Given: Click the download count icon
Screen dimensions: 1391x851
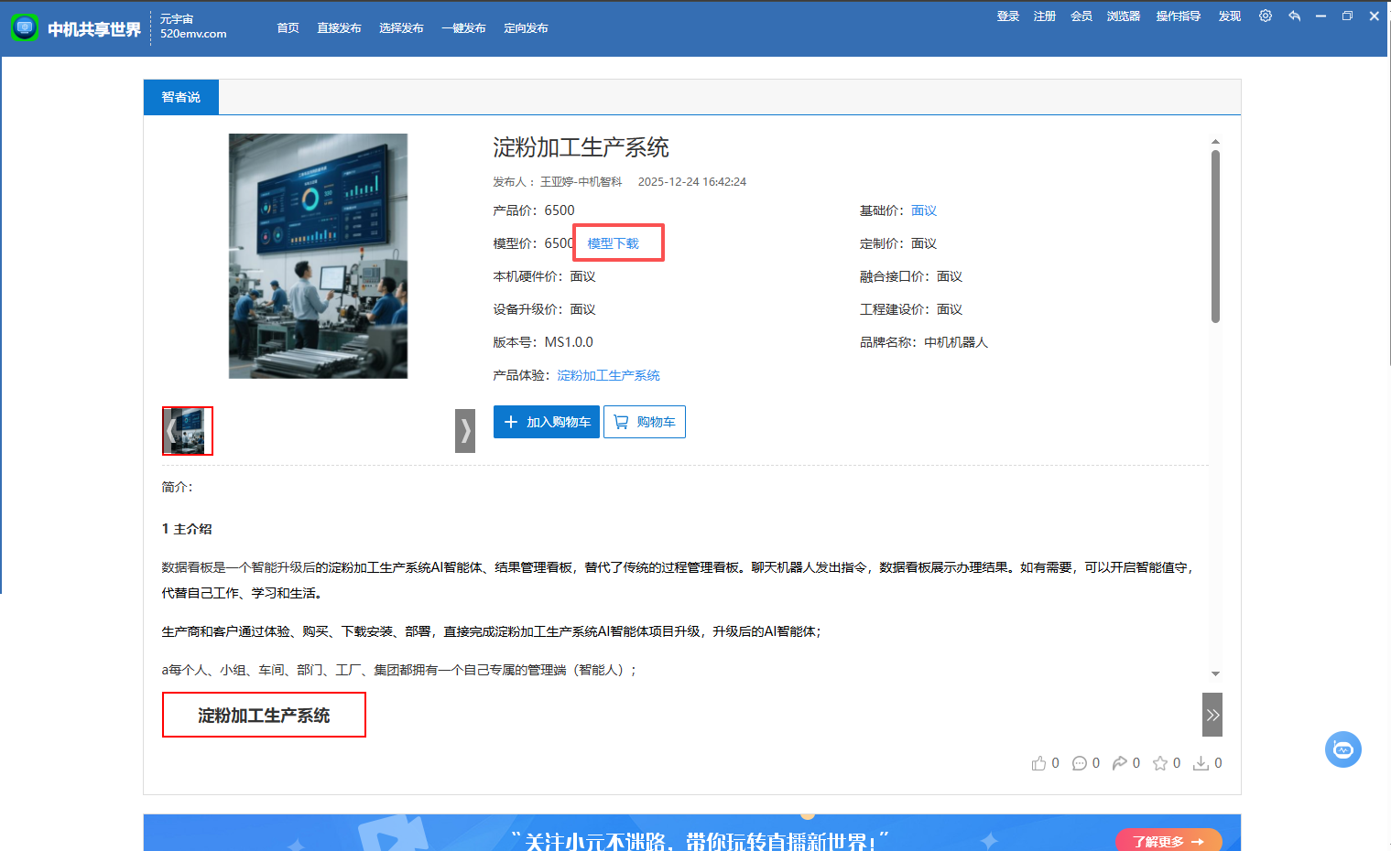Looking at the screenshot, I should (x=1201, y=763).
